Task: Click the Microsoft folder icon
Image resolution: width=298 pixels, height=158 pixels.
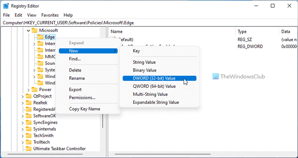Action: (x=34, y=30)
